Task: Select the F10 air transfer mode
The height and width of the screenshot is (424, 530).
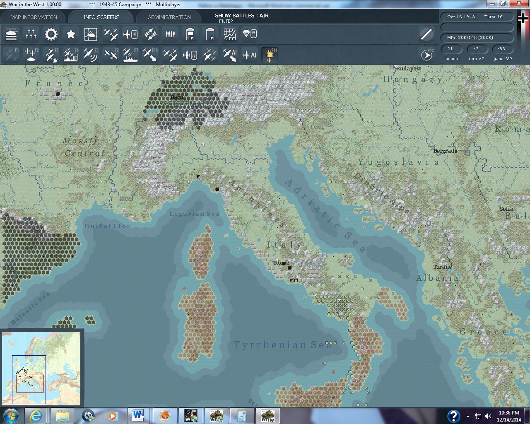Action: coord(150,55)
